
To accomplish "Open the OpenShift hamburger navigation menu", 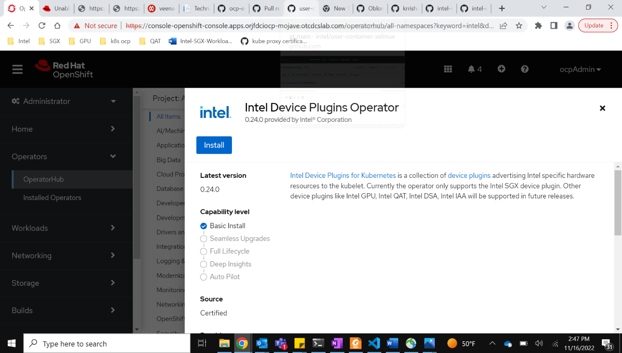I will 17,70.
